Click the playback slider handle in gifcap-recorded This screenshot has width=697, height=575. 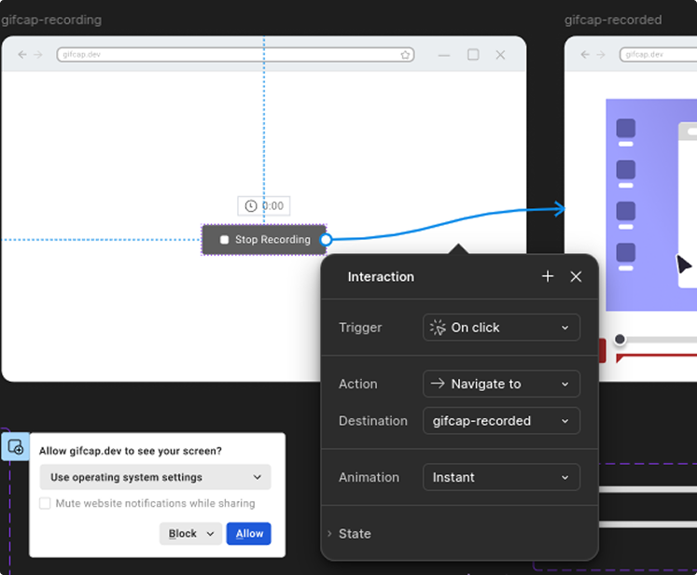point(620,339)
